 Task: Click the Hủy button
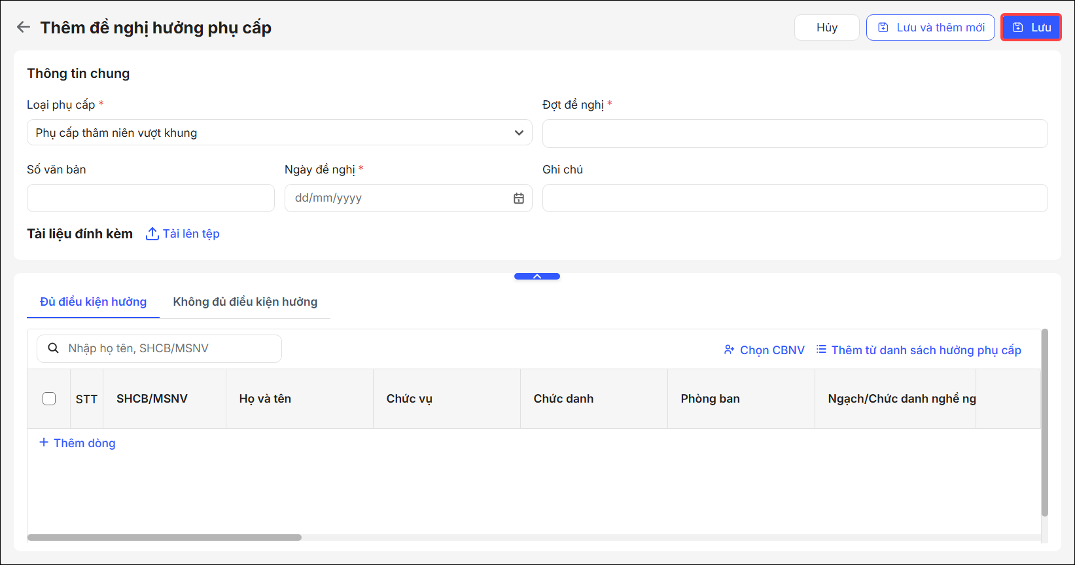click(827, 27)
